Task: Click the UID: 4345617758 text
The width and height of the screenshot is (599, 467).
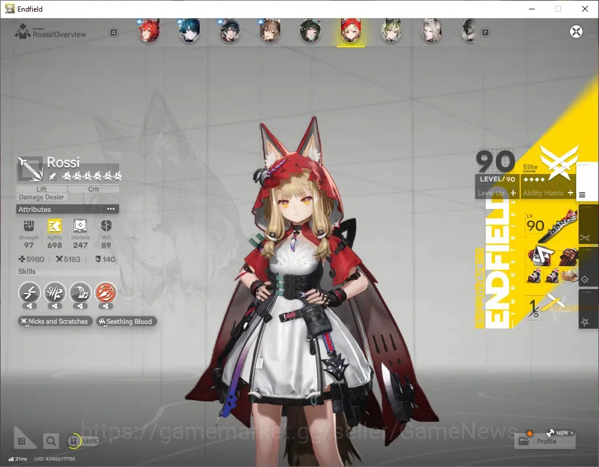Action: point(55,459)
